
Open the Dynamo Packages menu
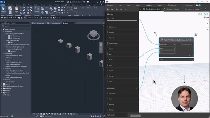click(150, 5)
